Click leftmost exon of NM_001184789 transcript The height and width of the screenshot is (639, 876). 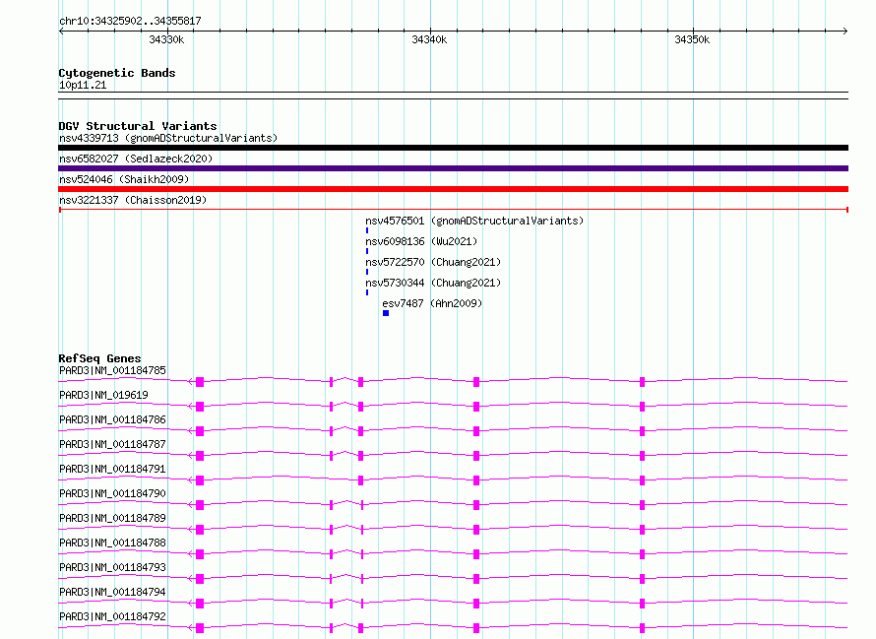click(200, 530)
